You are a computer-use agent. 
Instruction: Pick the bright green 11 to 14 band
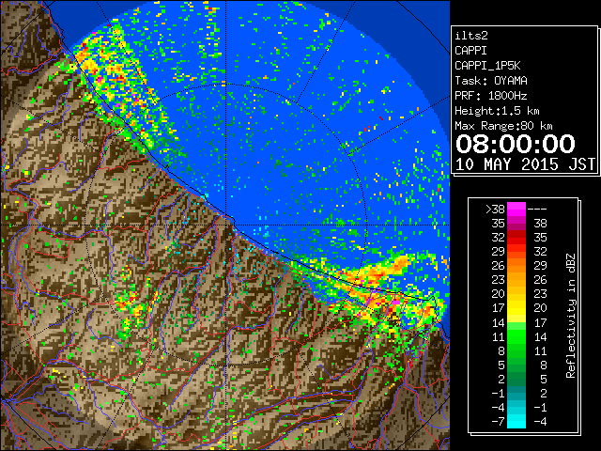pos(516,336)
